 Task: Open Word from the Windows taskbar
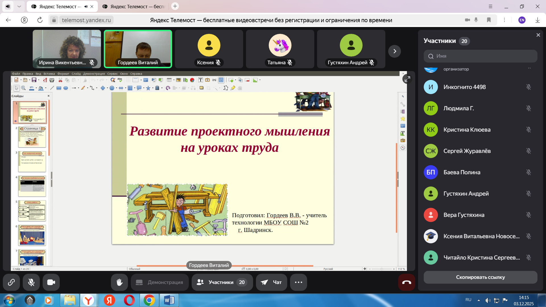tap(169, 300)
